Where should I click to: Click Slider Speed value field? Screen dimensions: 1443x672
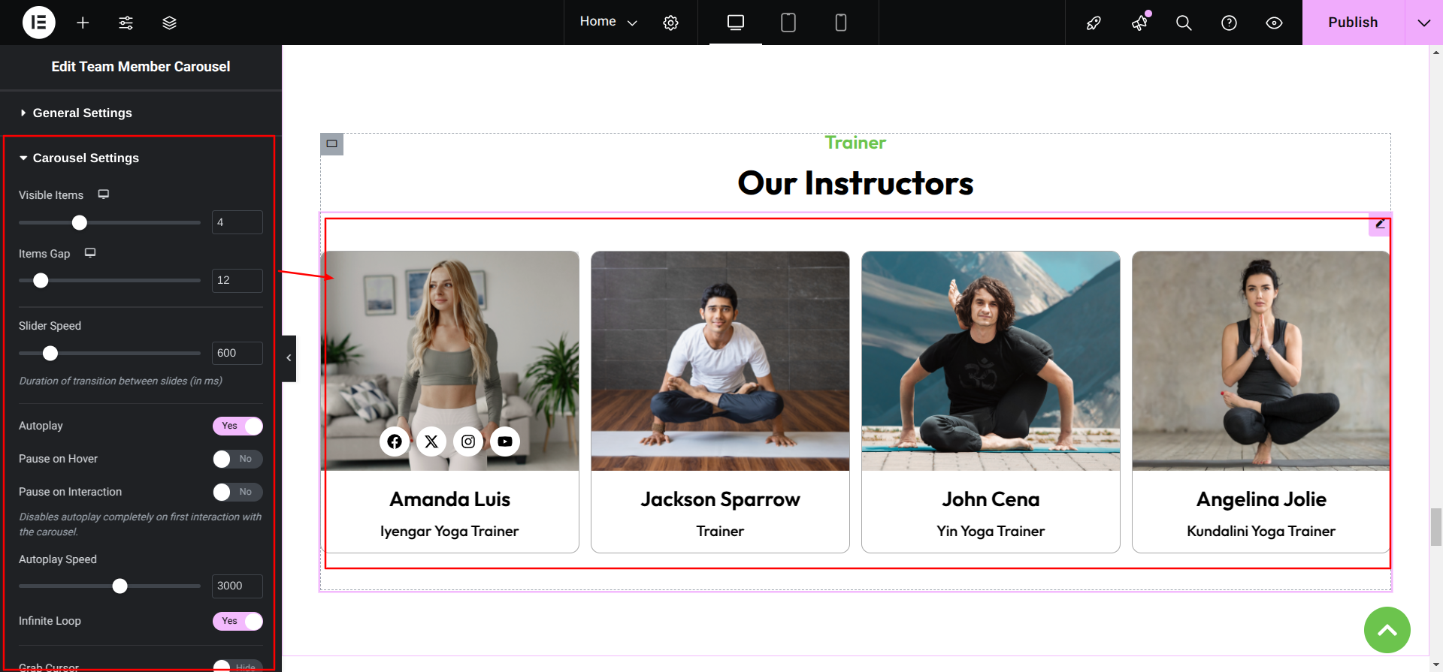point(237,353)
